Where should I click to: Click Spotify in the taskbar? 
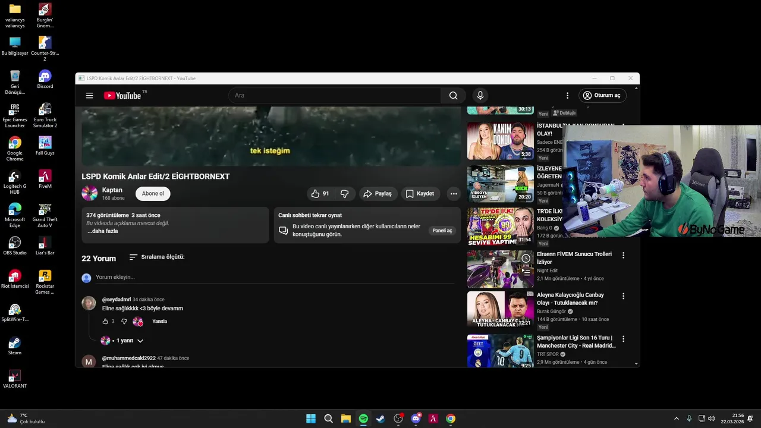[363, 418]
